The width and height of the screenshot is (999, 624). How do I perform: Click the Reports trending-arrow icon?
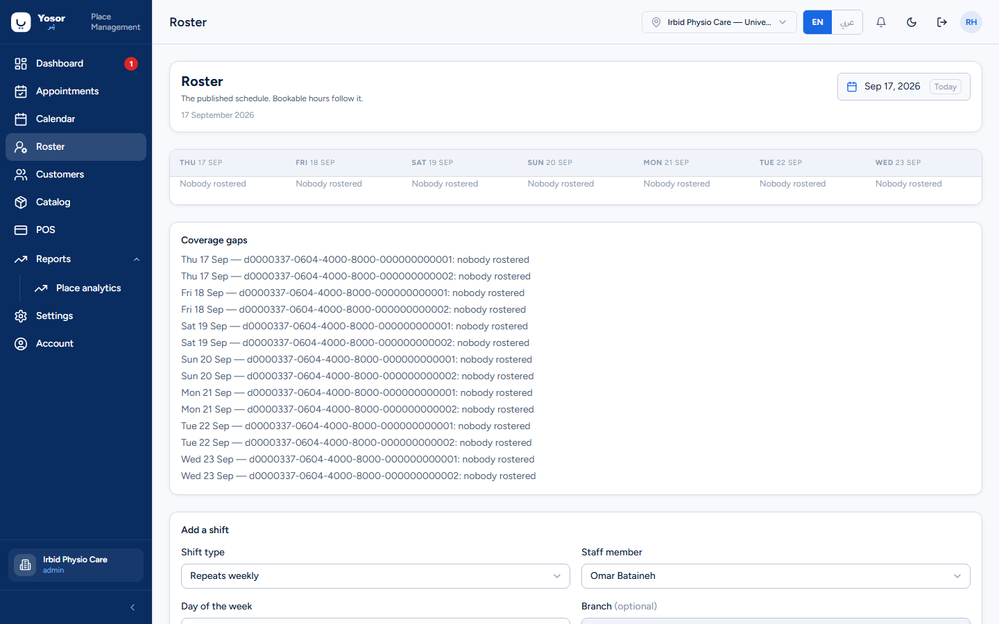[21, 259]
